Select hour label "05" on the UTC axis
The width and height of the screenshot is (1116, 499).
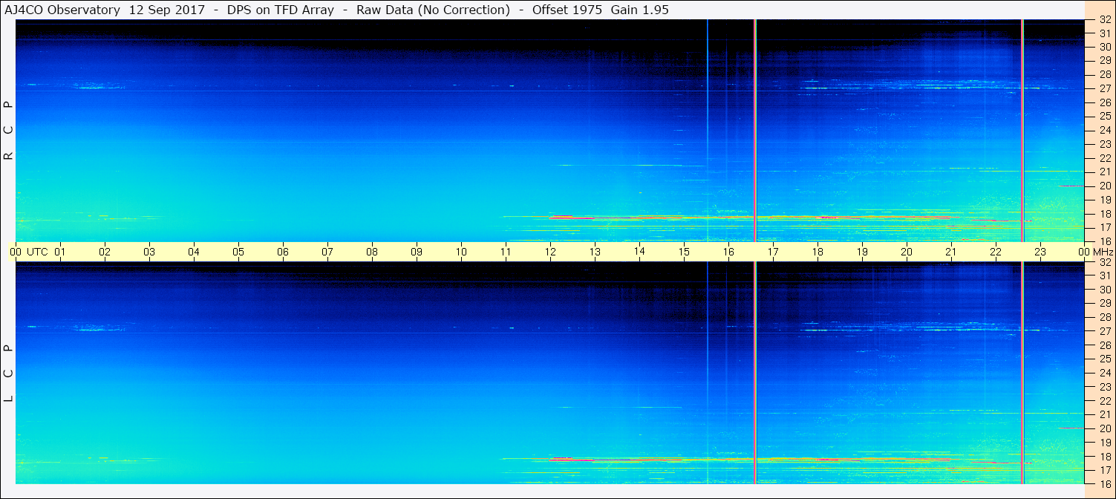[238, 252]
